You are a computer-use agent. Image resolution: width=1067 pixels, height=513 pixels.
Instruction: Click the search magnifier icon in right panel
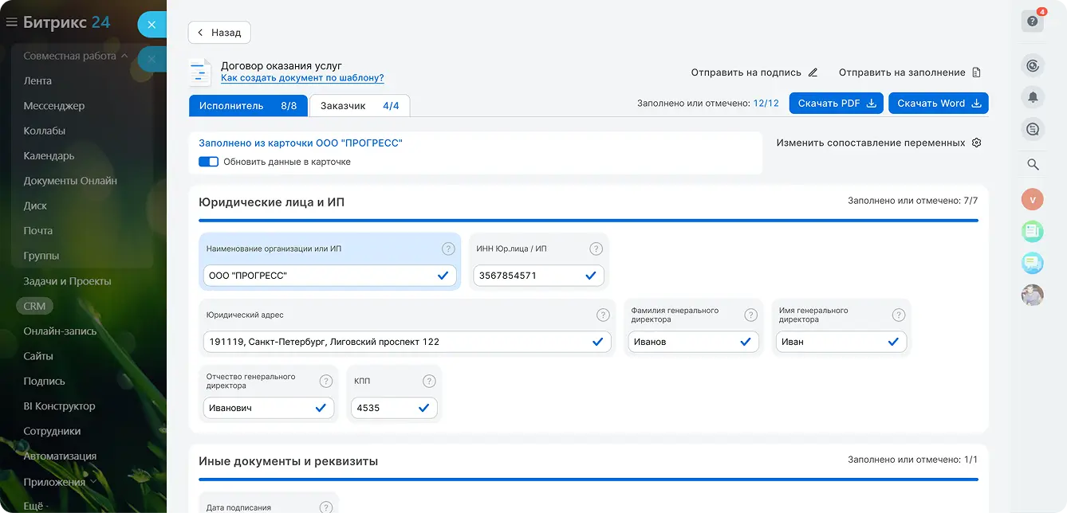click(1033, 165)
